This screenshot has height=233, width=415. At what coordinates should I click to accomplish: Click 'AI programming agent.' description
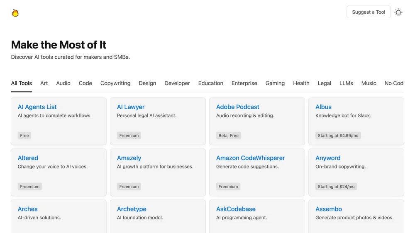242,218
